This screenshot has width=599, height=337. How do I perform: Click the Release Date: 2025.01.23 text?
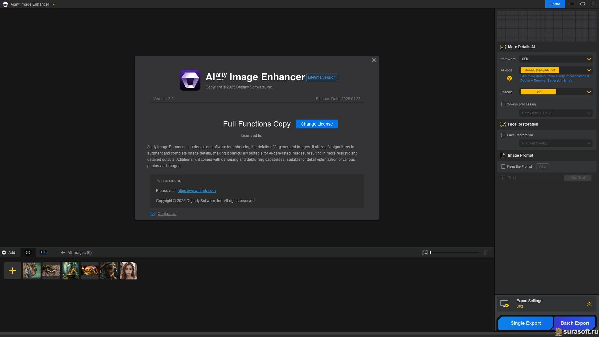pyautogui.click(x=338, y=99)
